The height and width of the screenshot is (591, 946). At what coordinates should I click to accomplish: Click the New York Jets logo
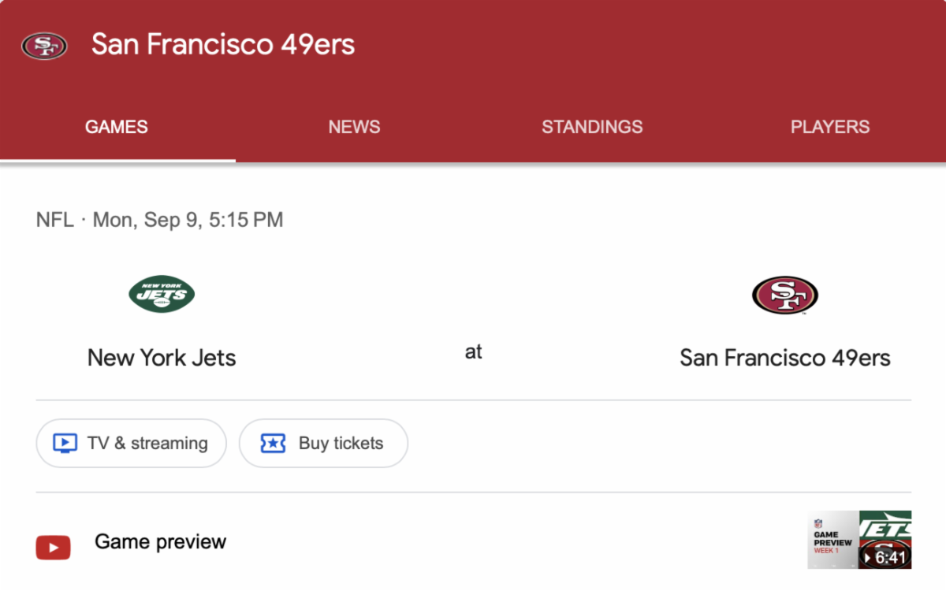click(162, 294)
